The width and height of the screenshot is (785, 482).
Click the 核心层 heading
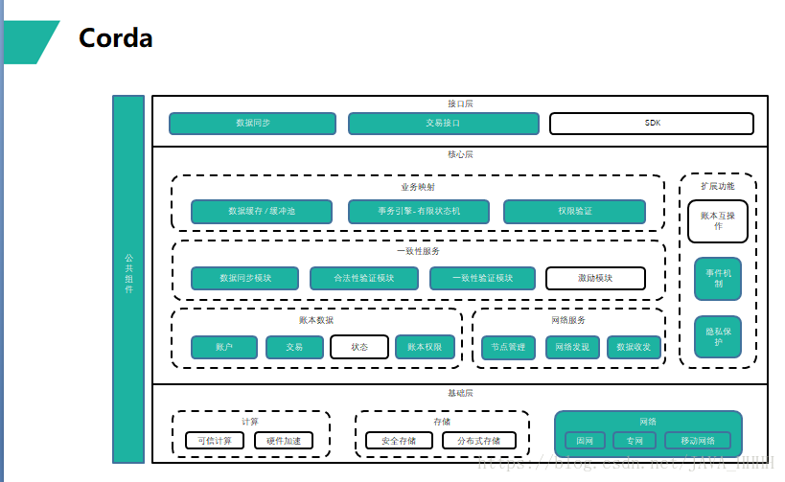(460, 154)
